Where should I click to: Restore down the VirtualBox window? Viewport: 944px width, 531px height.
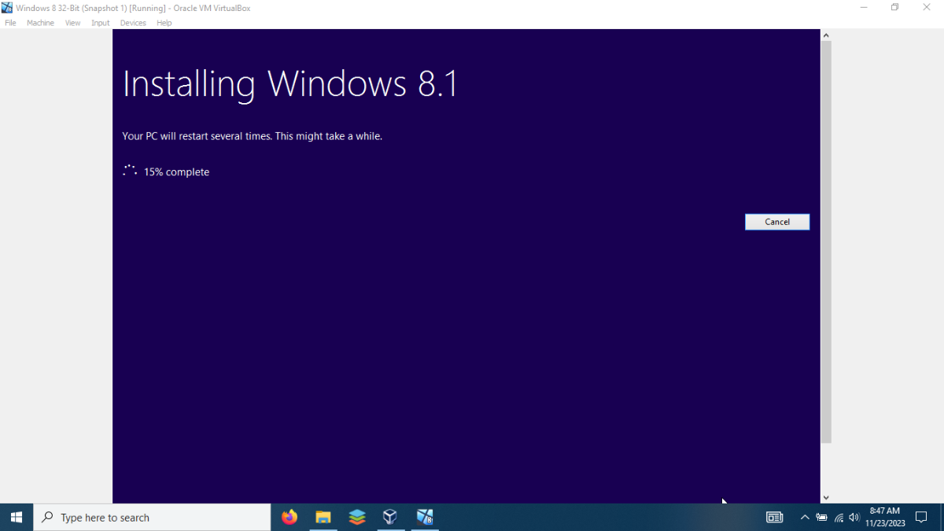click(895, 8)
